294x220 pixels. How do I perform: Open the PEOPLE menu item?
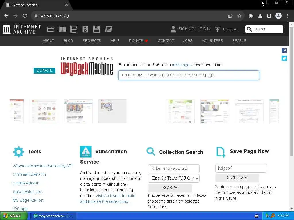pyautogui.click(x=239, y=41)
